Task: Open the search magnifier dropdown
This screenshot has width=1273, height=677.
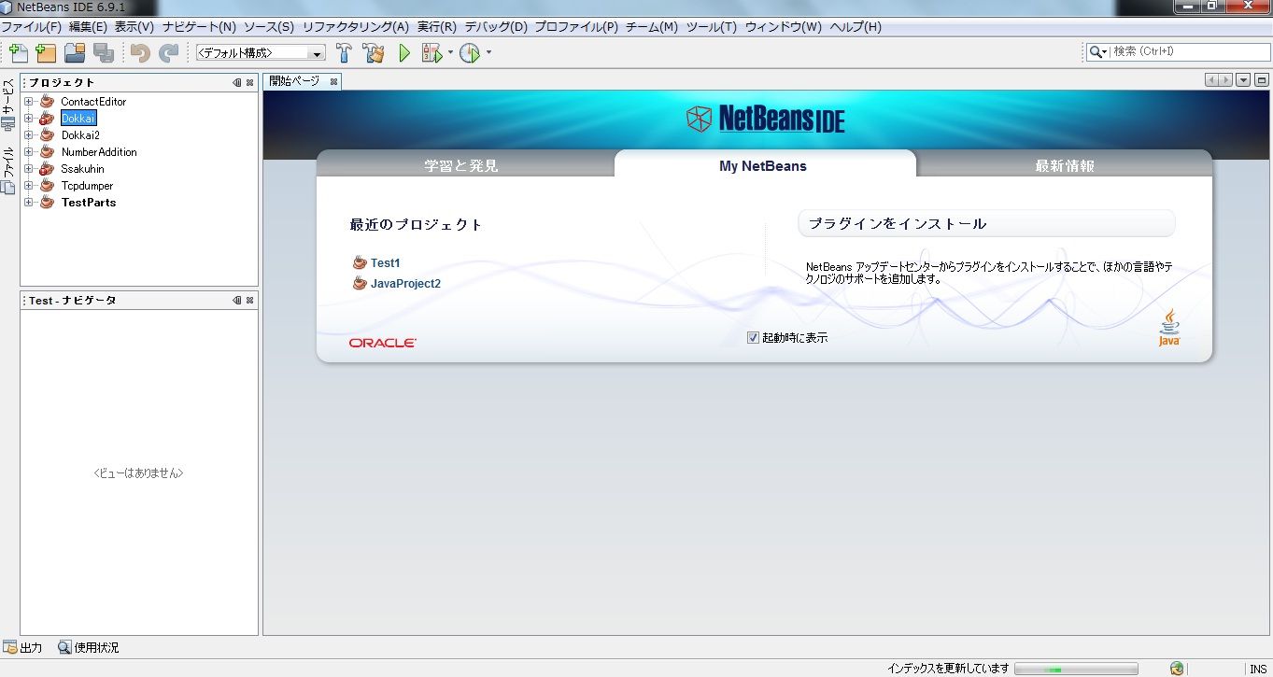Action: pyautogui.click(x=1098, y=52)
